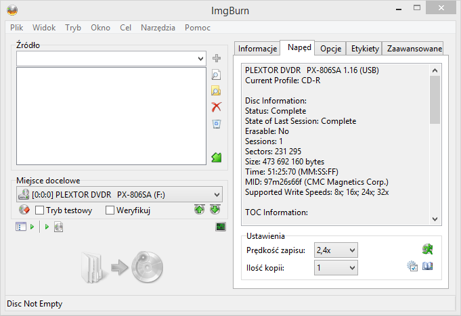Viewport: 461px width, 316px height.
Task: Open the Pomoc menu
Action: point(198,28)
